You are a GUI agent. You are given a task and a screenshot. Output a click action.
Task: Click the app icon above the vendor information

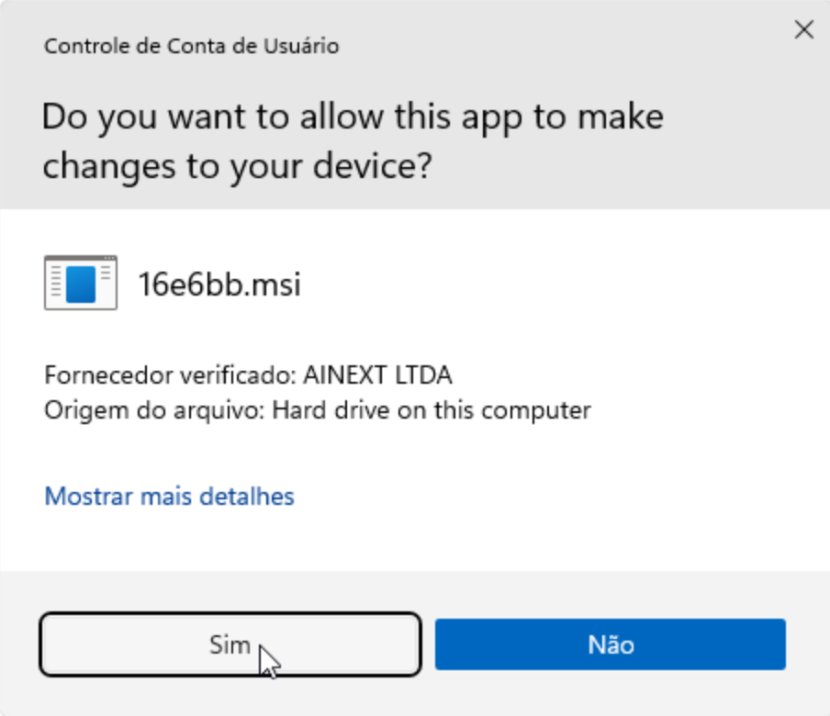pos(81,282)
